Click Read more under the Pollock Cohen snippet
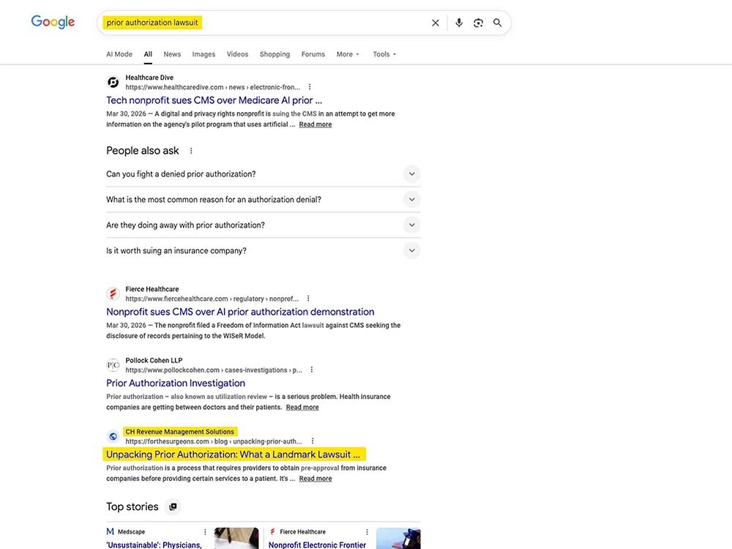This screenshot has height=549, width=732. [x=302, y=408]
